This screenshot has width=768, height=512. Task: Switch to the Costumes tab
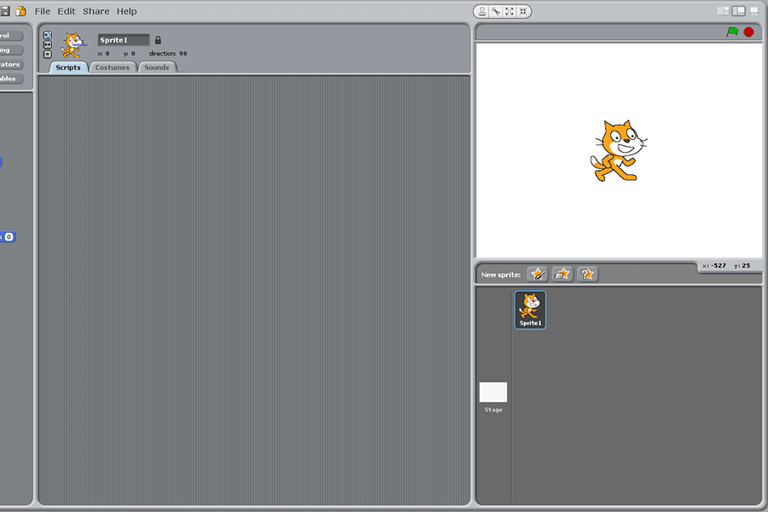pos(112,67)
